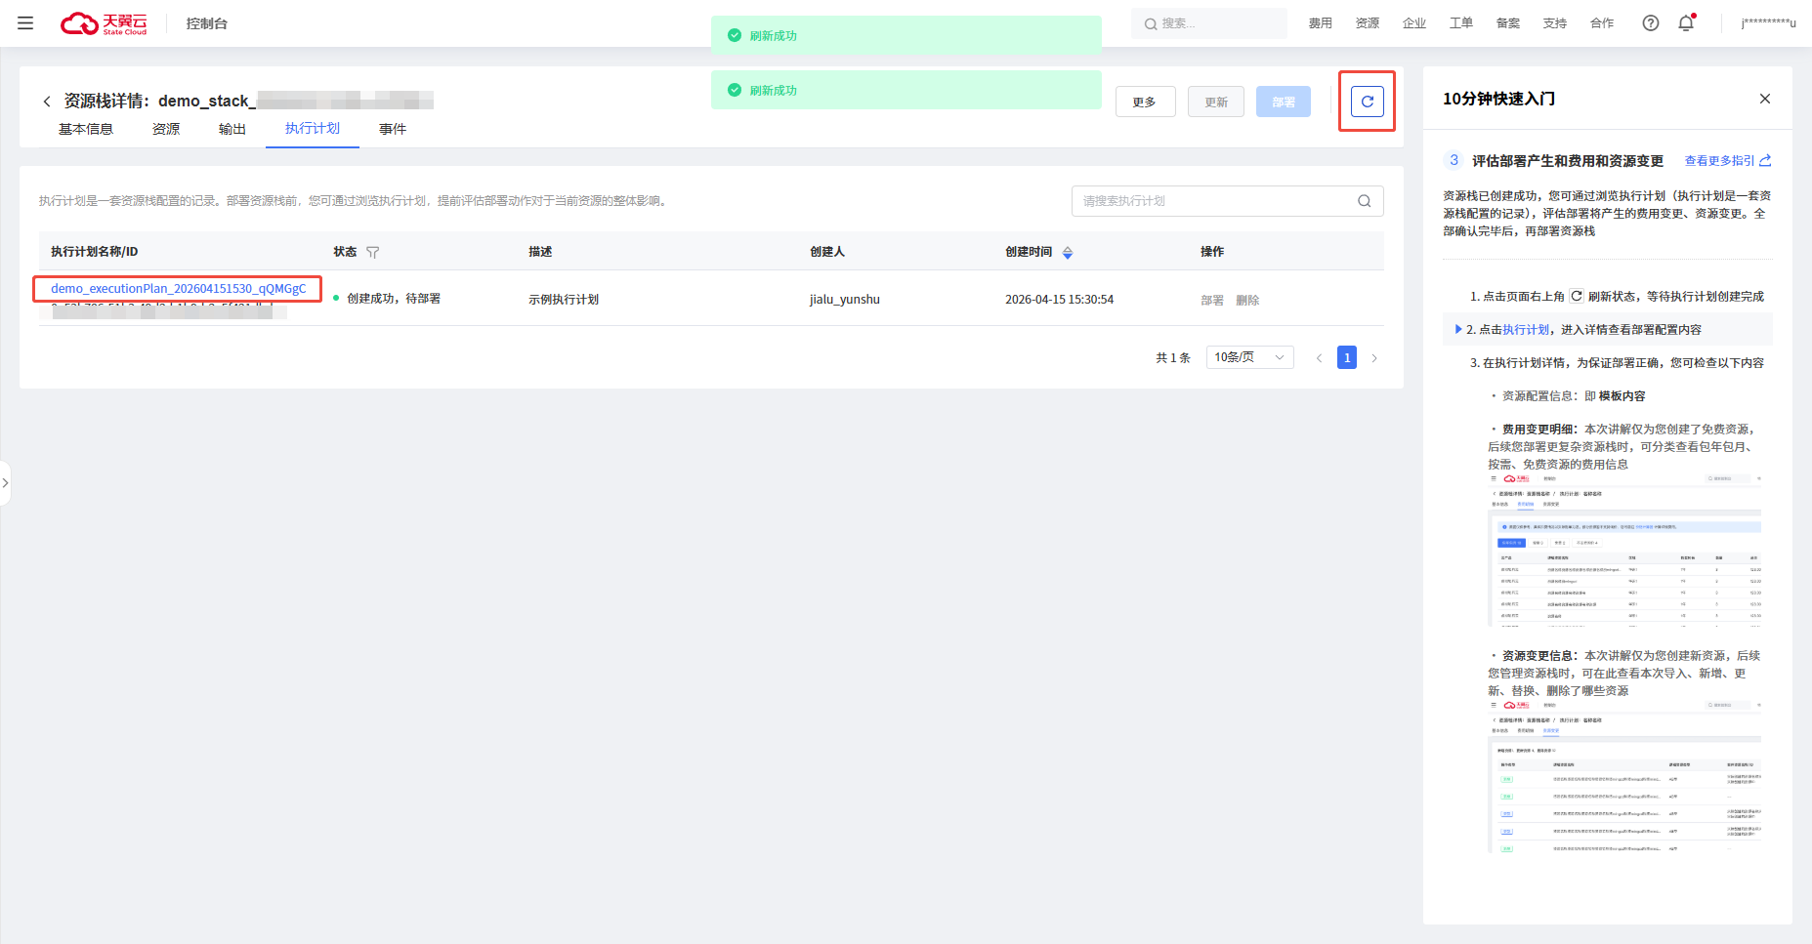Click the jialu_yunshu creator cell

pos(845,300)
